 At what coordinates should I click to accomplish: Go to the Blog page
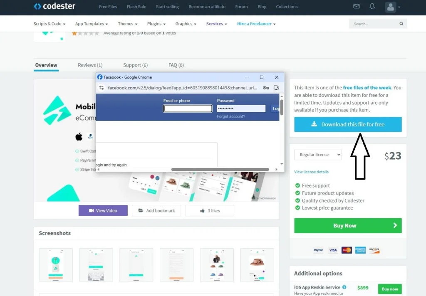coord(262,7)
